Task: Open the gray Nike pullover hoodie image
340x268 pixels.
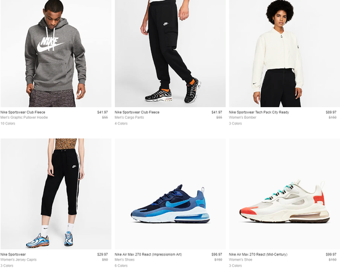Action: coord(56,53)
